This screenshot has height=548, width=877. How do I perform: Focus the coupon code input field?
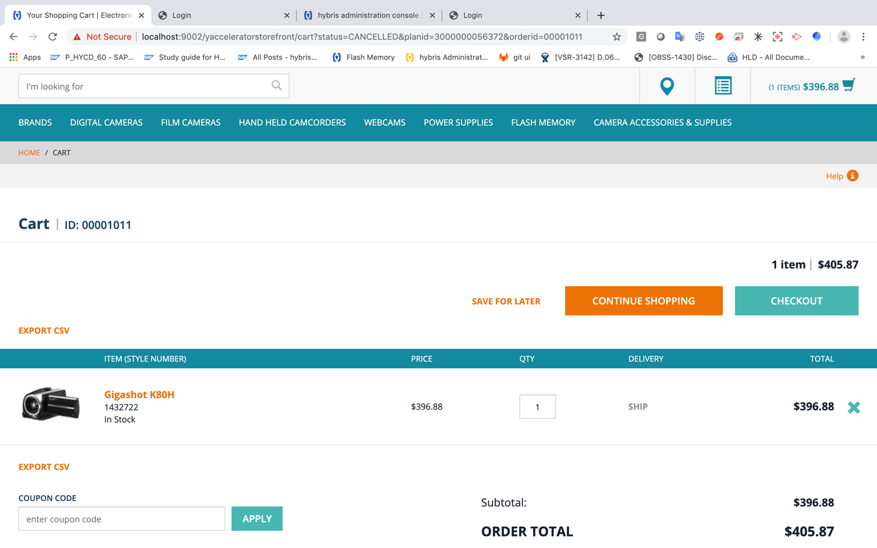pyautogui.click(x=122, y=519)
